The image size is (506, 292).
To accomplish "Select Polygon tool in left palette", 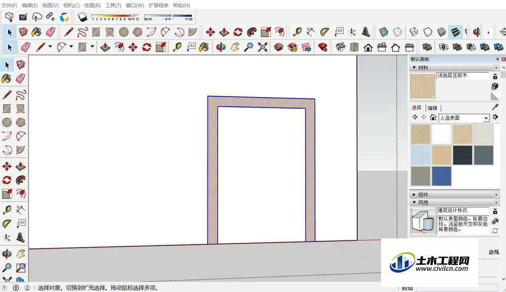I will click(21, 122).
